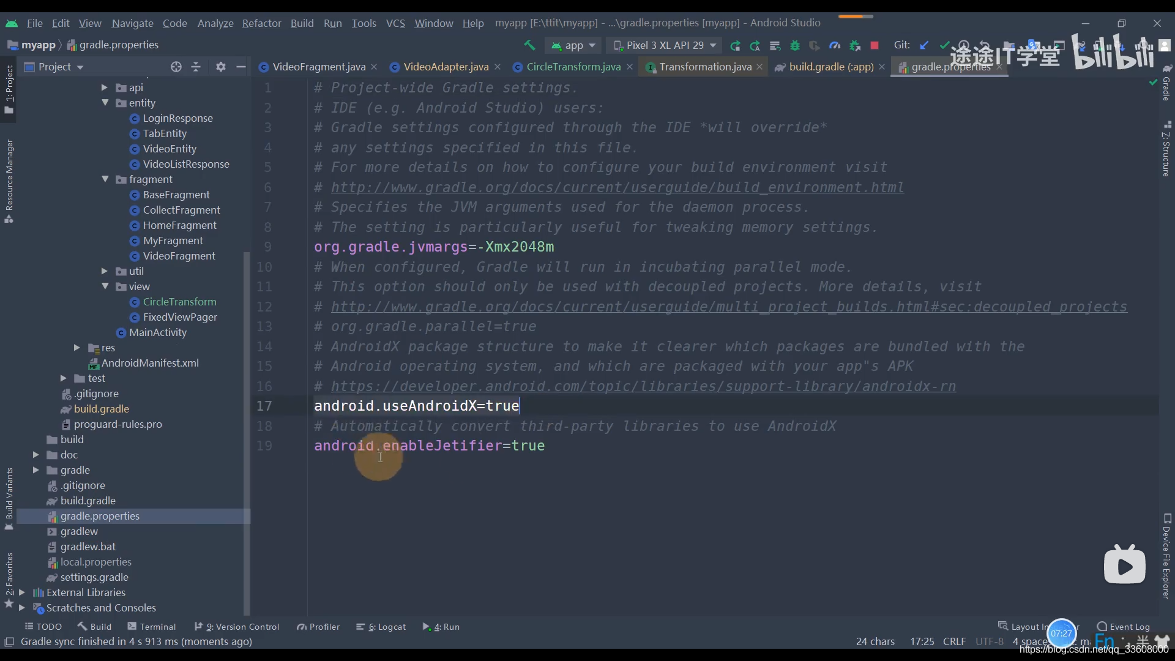The width and height of the screenshot is (1175, 661).
Task: Open the Structure side panel
Action: pos(1166,150)
